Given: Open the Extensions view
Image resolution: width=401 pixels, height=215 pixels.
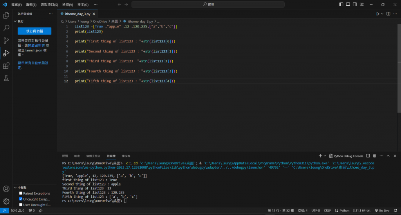Looking at the screenshot, I should 6,66.
